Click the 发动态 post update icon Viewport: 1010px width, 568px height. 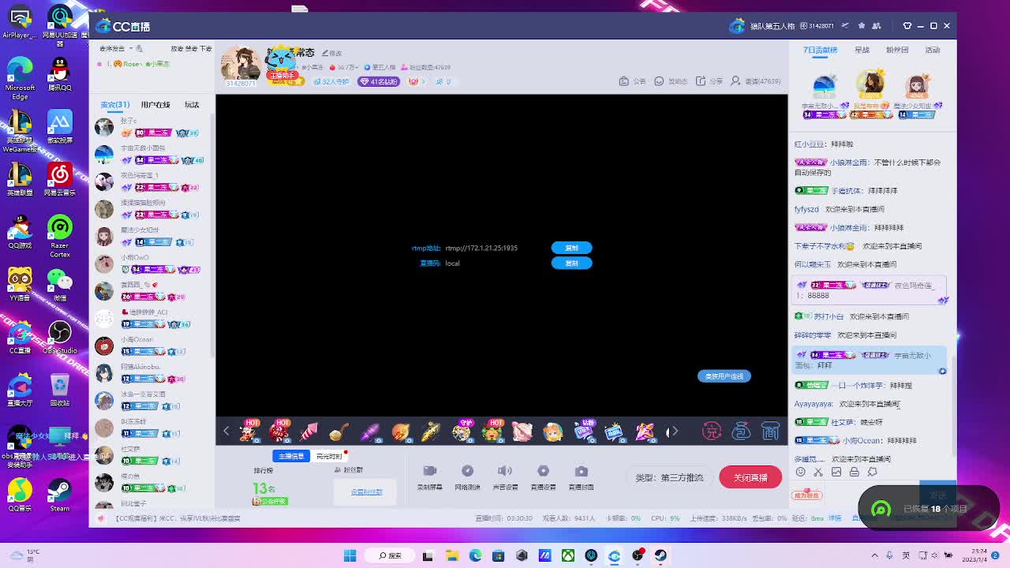(x=671, y=81)
